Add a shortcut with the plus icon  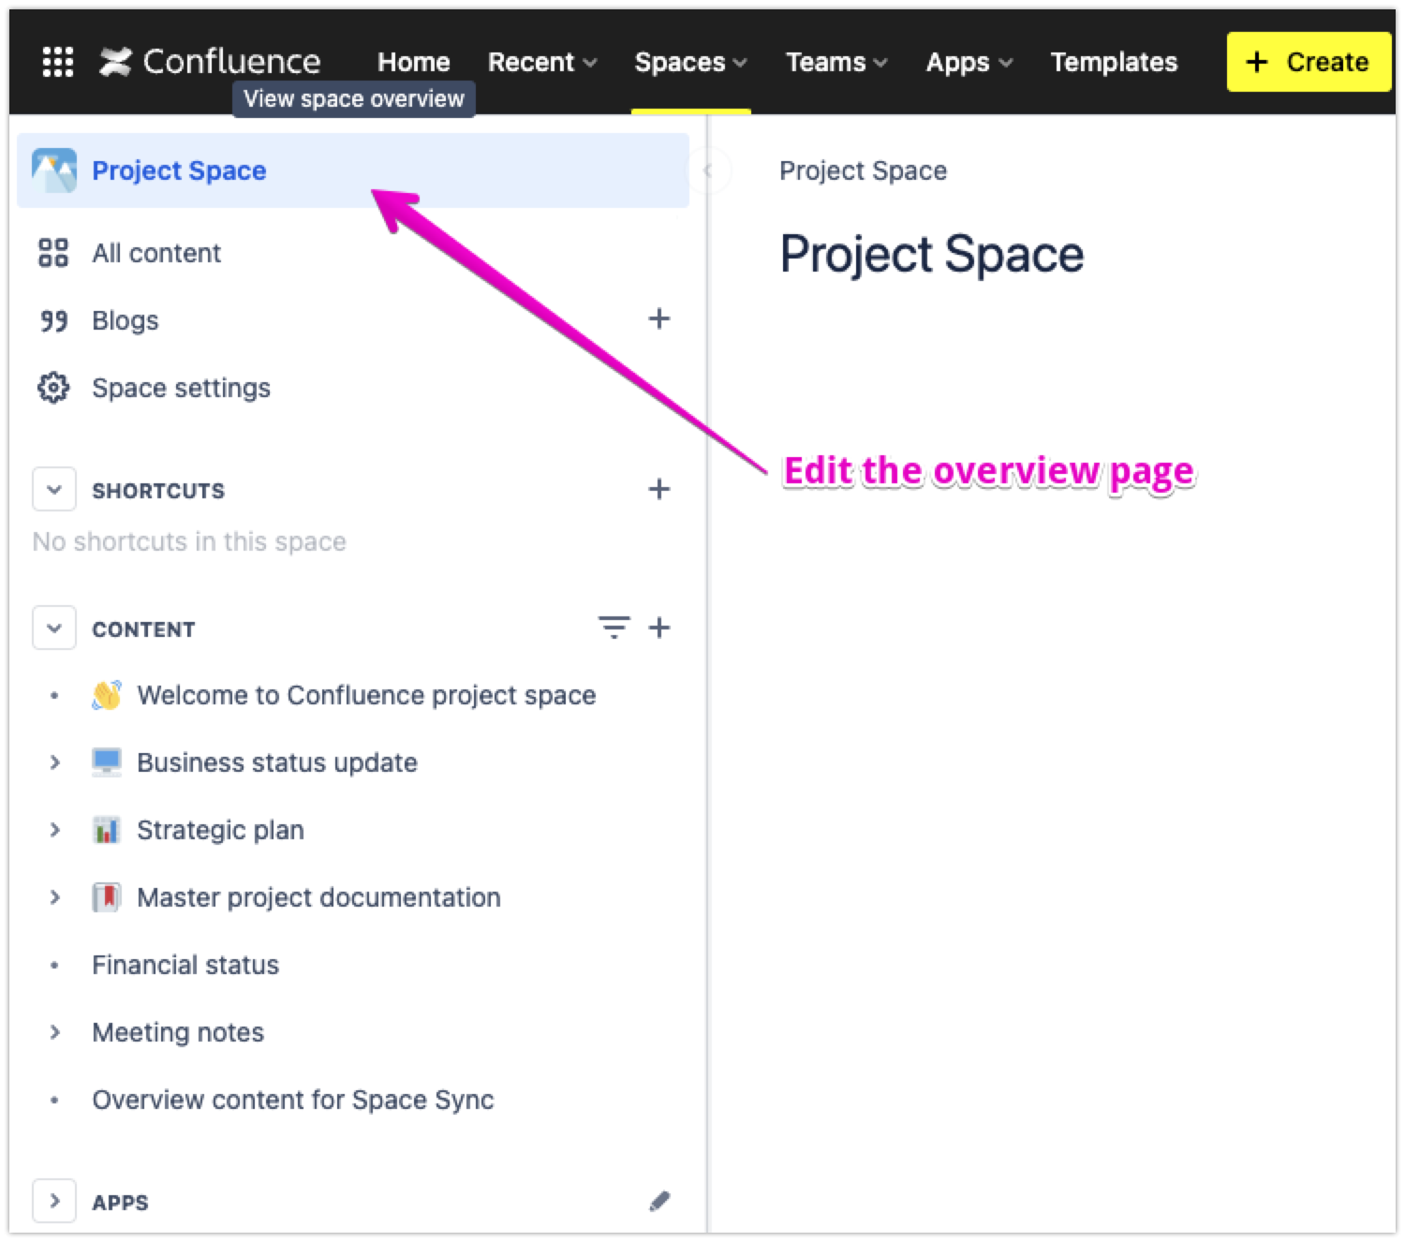[659, 490]
